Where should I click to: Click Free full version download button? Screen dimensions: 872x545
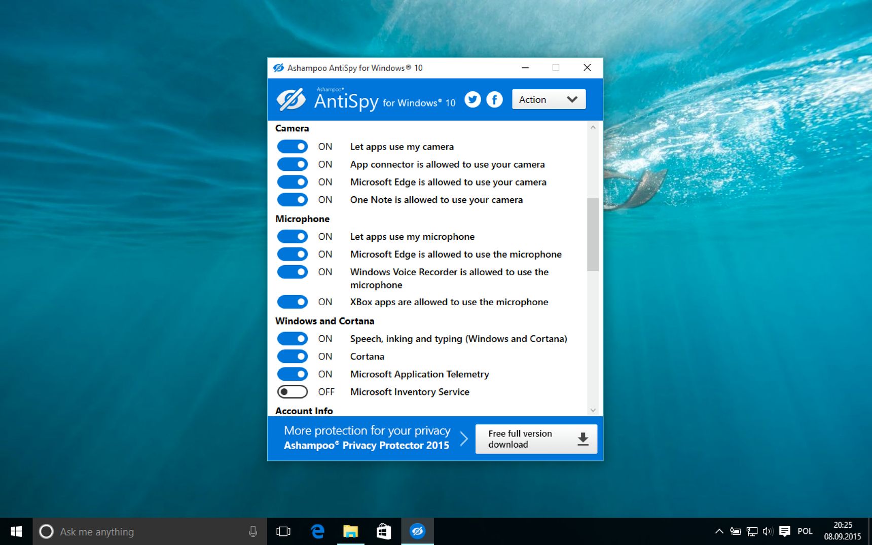(x=536, y=439)
